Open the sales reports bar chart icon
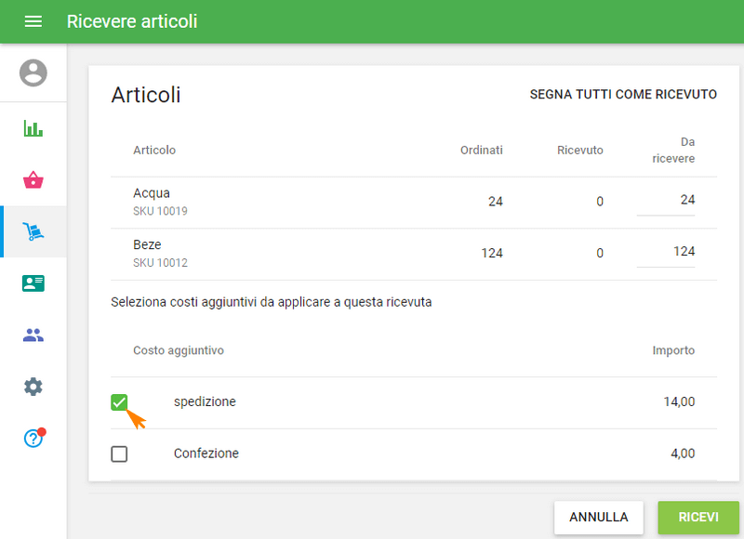The image size is (744, 539). pos(33,128)
